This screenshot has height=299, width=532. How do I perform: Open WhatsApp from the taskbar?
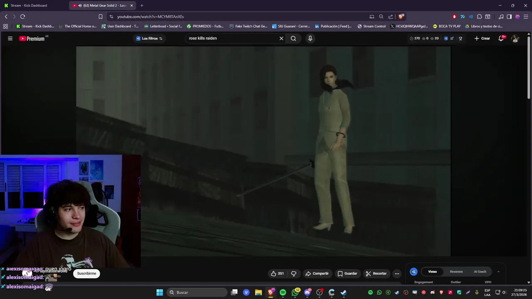tap(295, 292)
